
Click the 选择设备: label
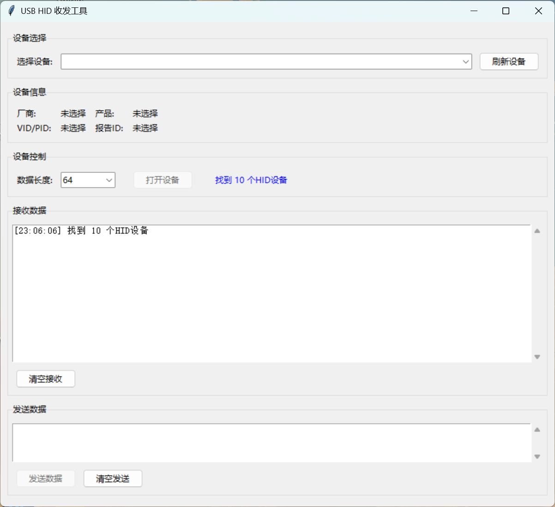coord(35,61)
